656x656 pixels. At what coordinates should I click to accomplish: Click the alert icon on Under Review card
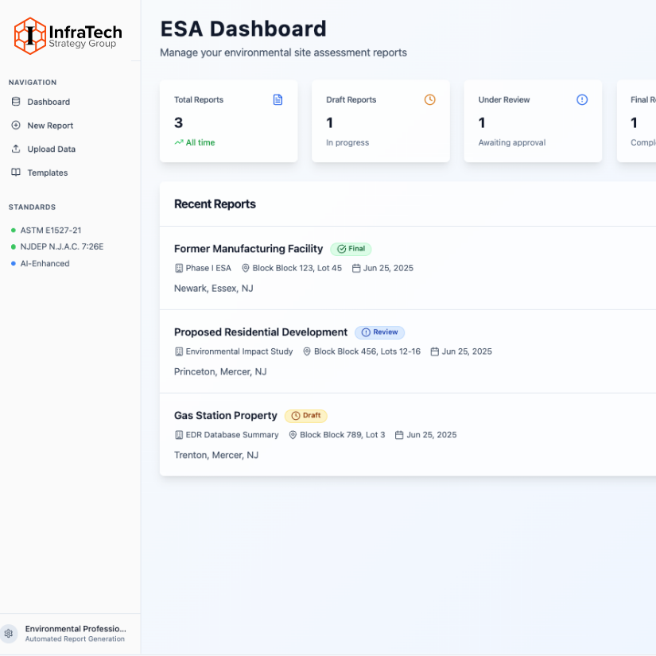(582, 100)
